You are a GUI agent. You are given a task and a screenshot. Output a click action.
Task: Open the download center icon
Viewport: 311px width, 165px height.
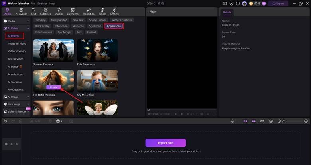(238, 4)
